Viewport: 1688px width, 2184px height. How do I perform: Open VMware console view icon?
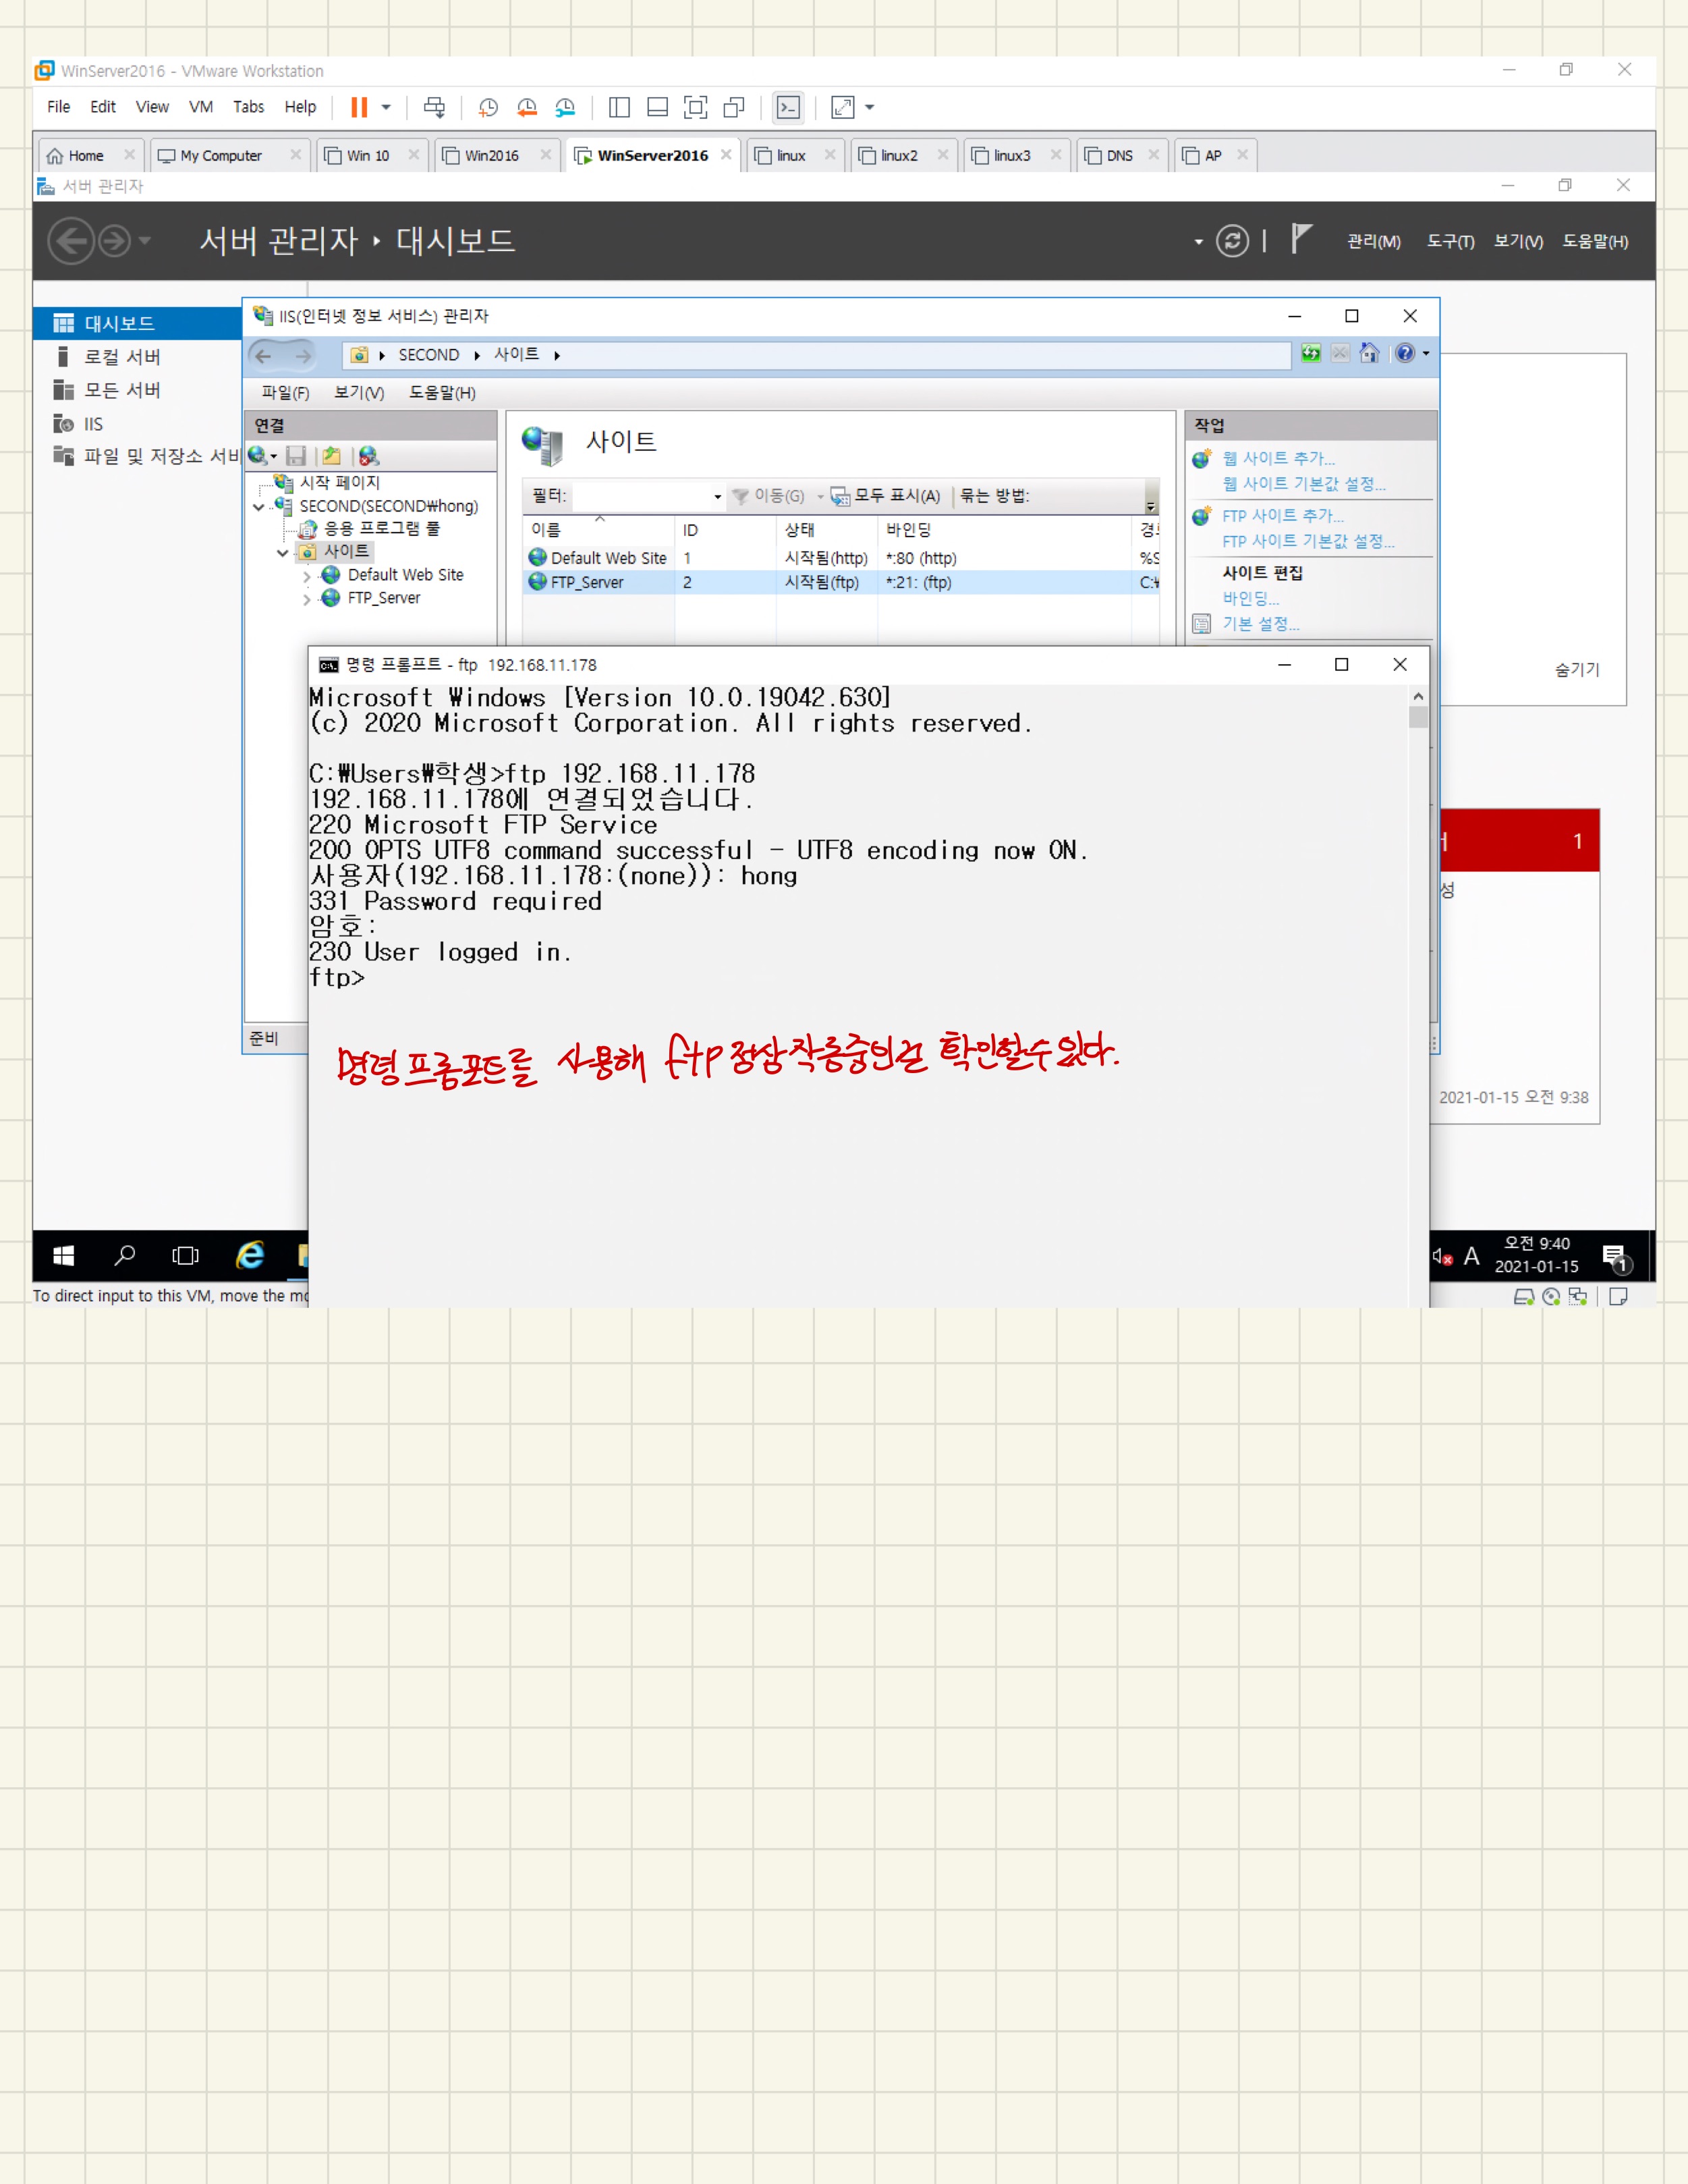tap(789, 107)
